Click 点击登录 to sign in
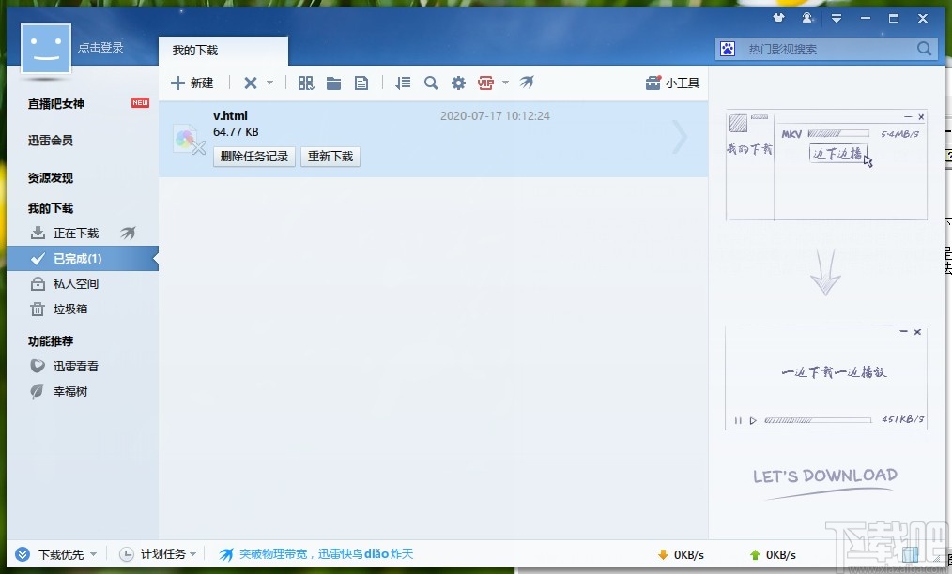This screenshot has height=574, width=952. click(x=100, y=47)
